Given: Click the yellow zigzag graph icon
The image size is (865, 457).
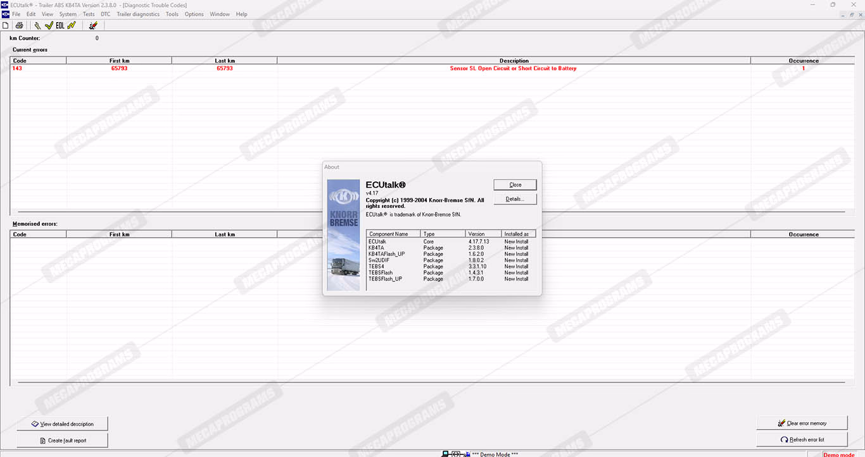Looking at the screenshot, I should pos(72,25).
